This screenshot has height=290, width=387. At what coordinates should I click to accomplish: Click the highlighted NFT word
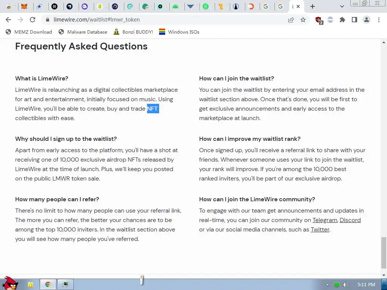tap(153, 108)
